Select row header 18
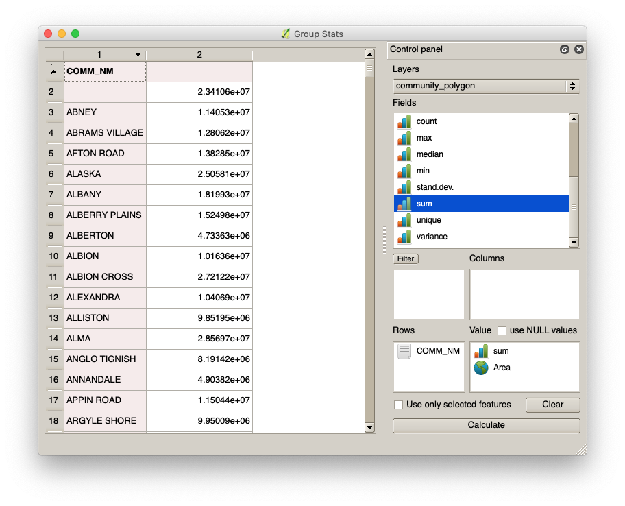Screen dimensions: 625x506 tap(54, 421)
